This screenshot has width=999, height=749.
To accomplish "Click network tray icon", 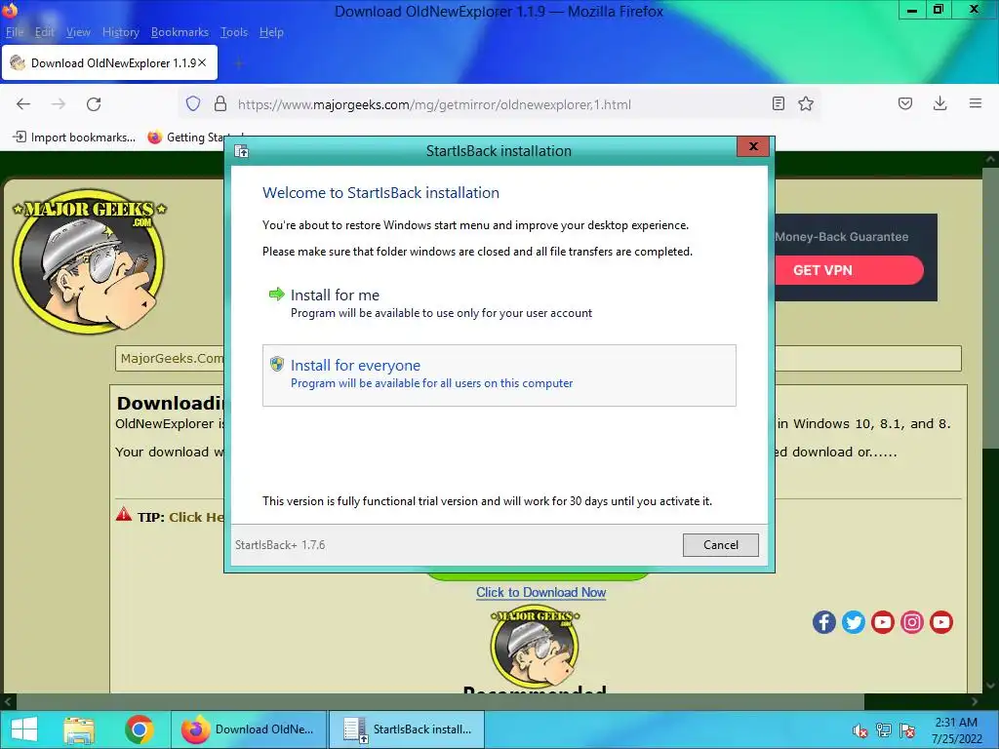I will 884,730.
